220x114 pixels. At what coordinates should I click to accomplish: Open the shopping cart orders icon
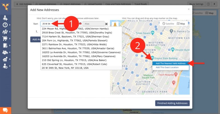[x=5, y=39]
